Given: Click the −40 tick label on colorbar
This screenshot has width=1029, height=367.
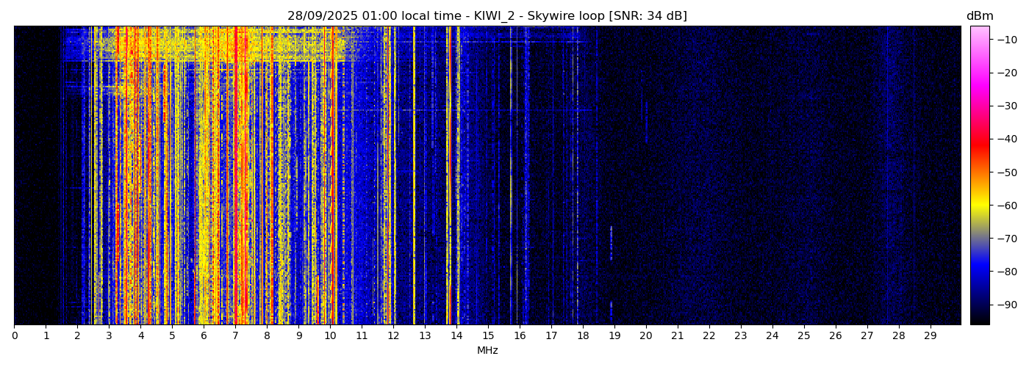Looking at the screenshot, I should click(x=1006, y=139).
